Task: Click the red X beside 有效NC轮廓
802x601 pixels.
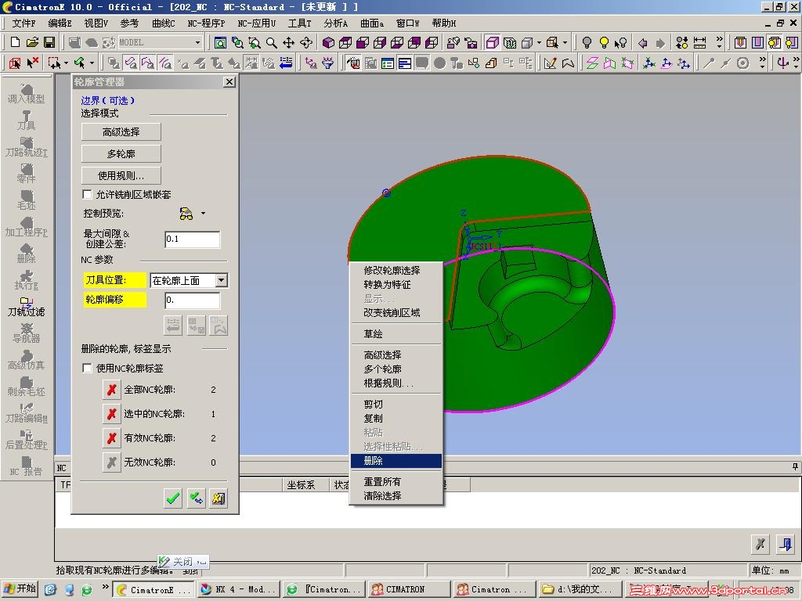Action: pos(111,438)
